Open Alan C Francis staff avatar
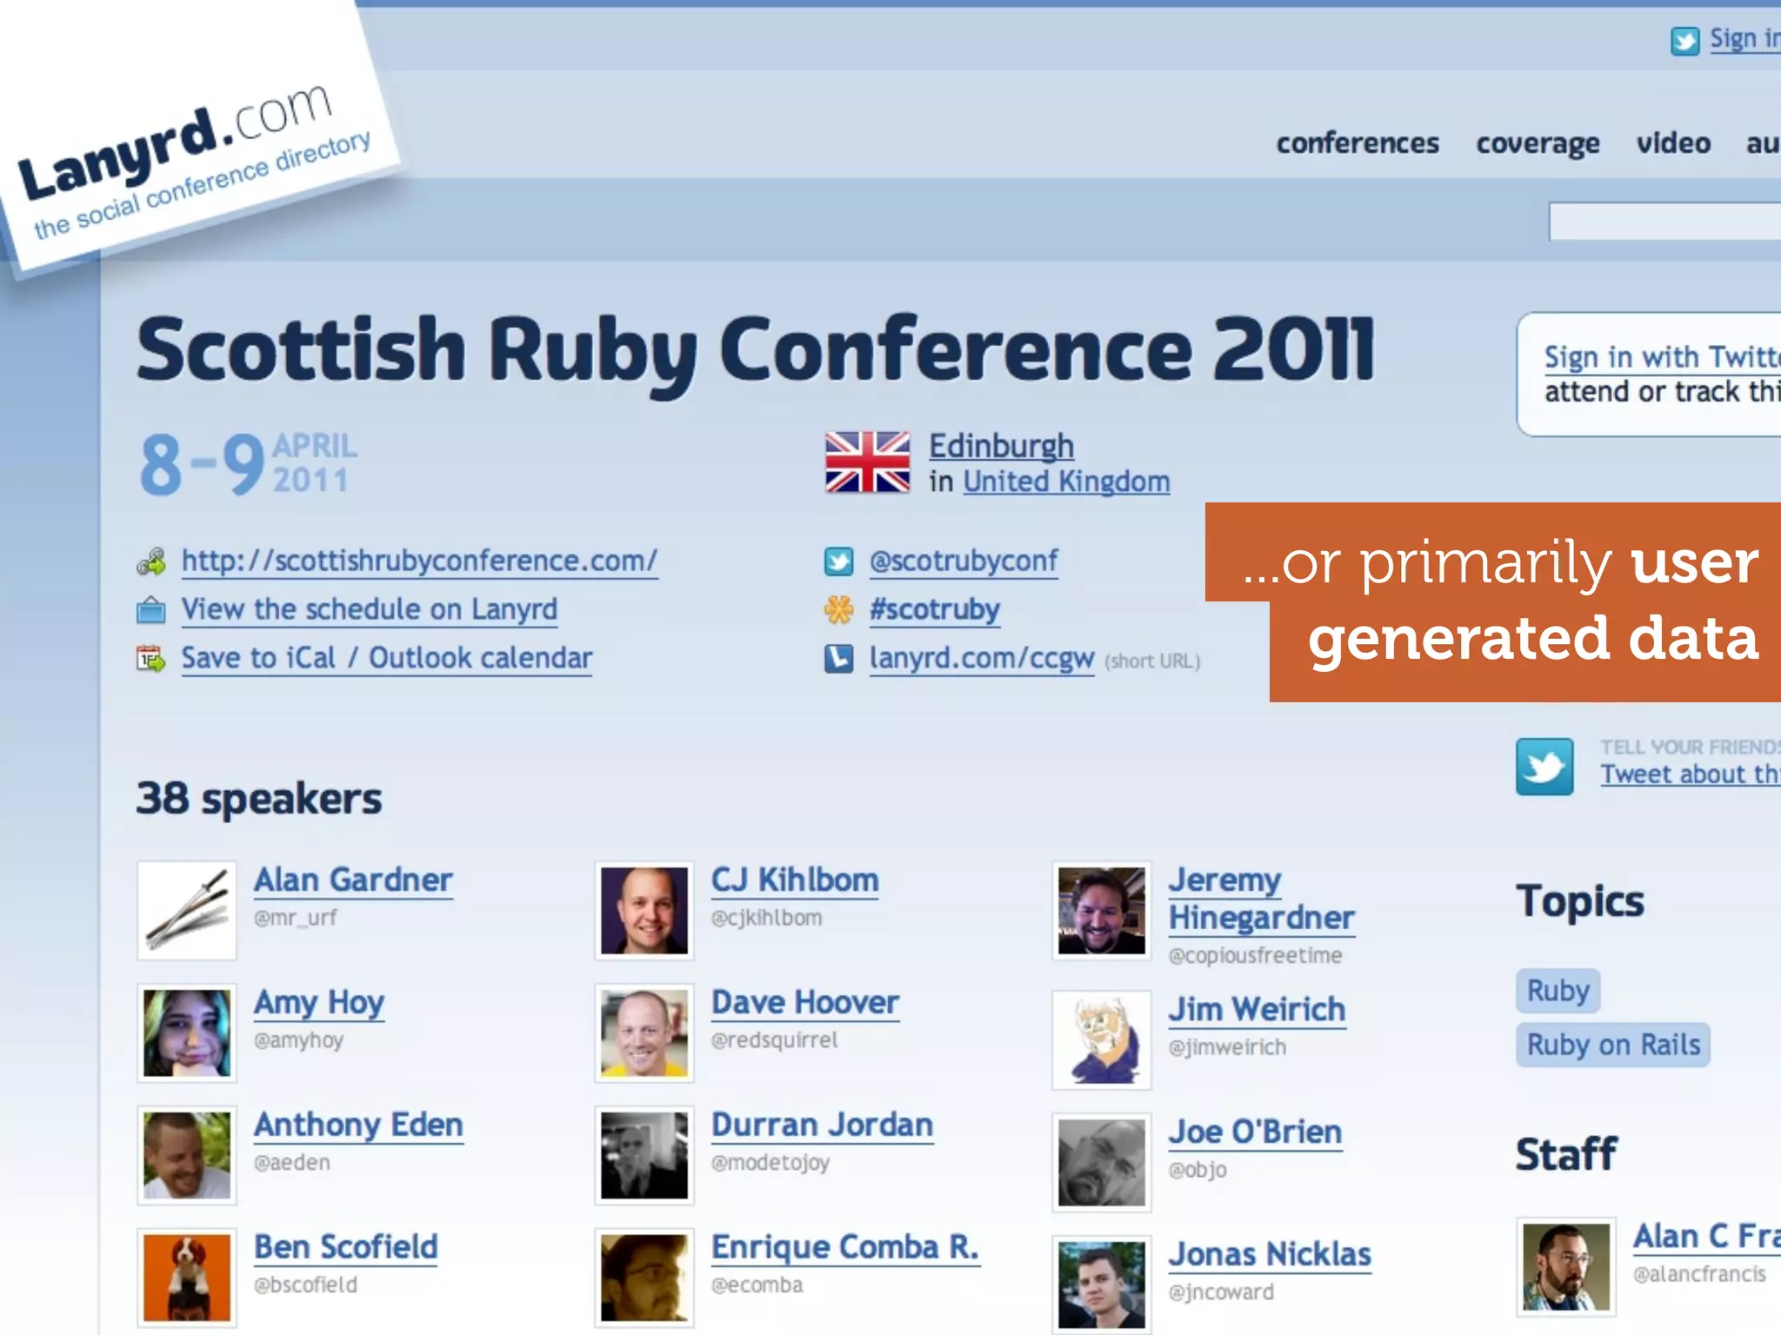 tap(1566, 1266)
